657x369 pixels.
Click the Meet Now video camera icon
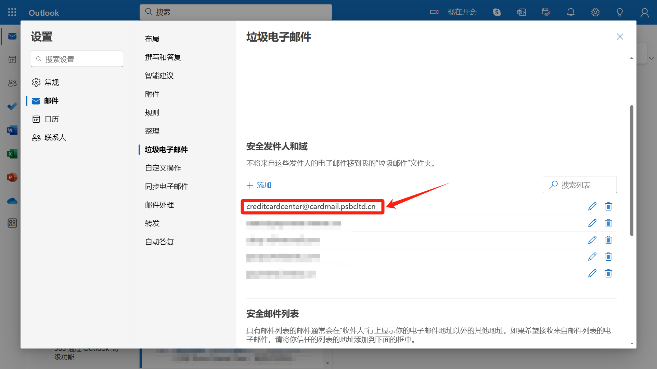pyautogui.click(x=434, y=12)
